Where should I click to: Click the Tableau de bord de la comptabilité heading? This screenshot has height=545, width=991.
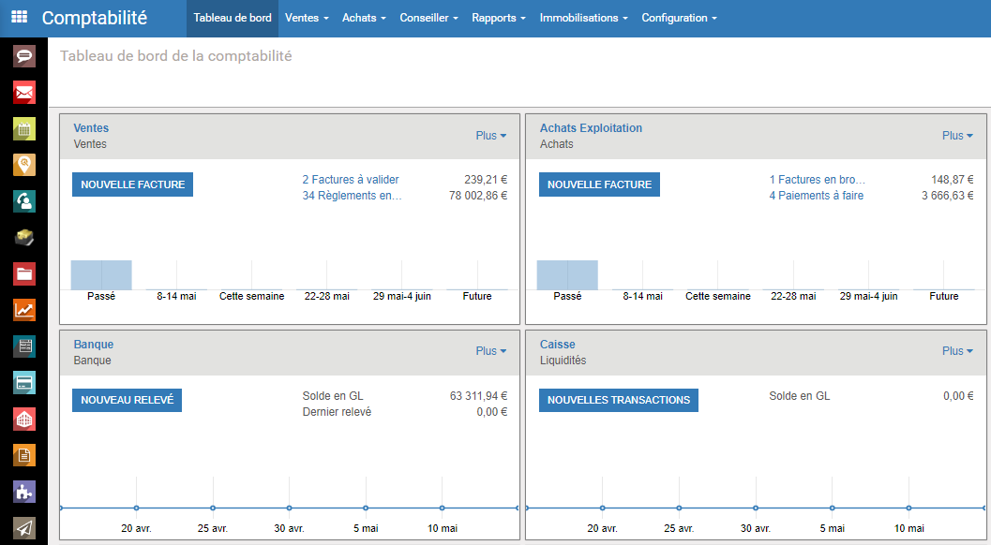175,56
